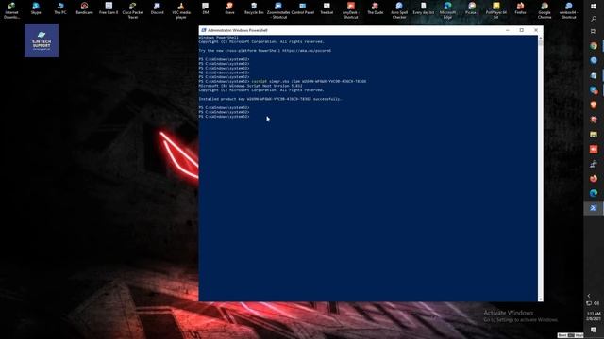Minimize the PowerShell window
This screenshot has width=604, height=339.
[x=508, y=30]
